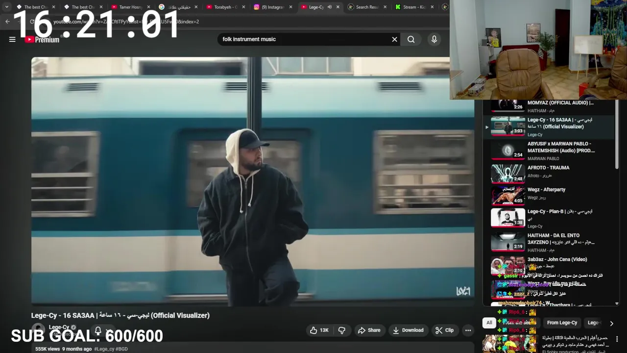Like the video showing 13K likes
627x353 pixels.
click(319, 330)
